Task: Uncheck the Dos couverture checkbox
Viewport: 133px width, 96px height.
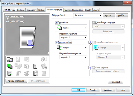Action: pyautogui.click(x=56, y=42)
